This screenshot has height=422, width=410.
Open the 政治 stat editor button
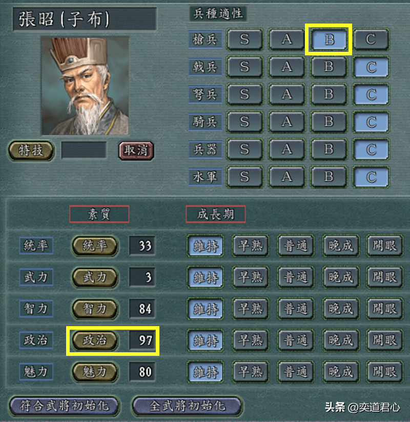[95, 340]
